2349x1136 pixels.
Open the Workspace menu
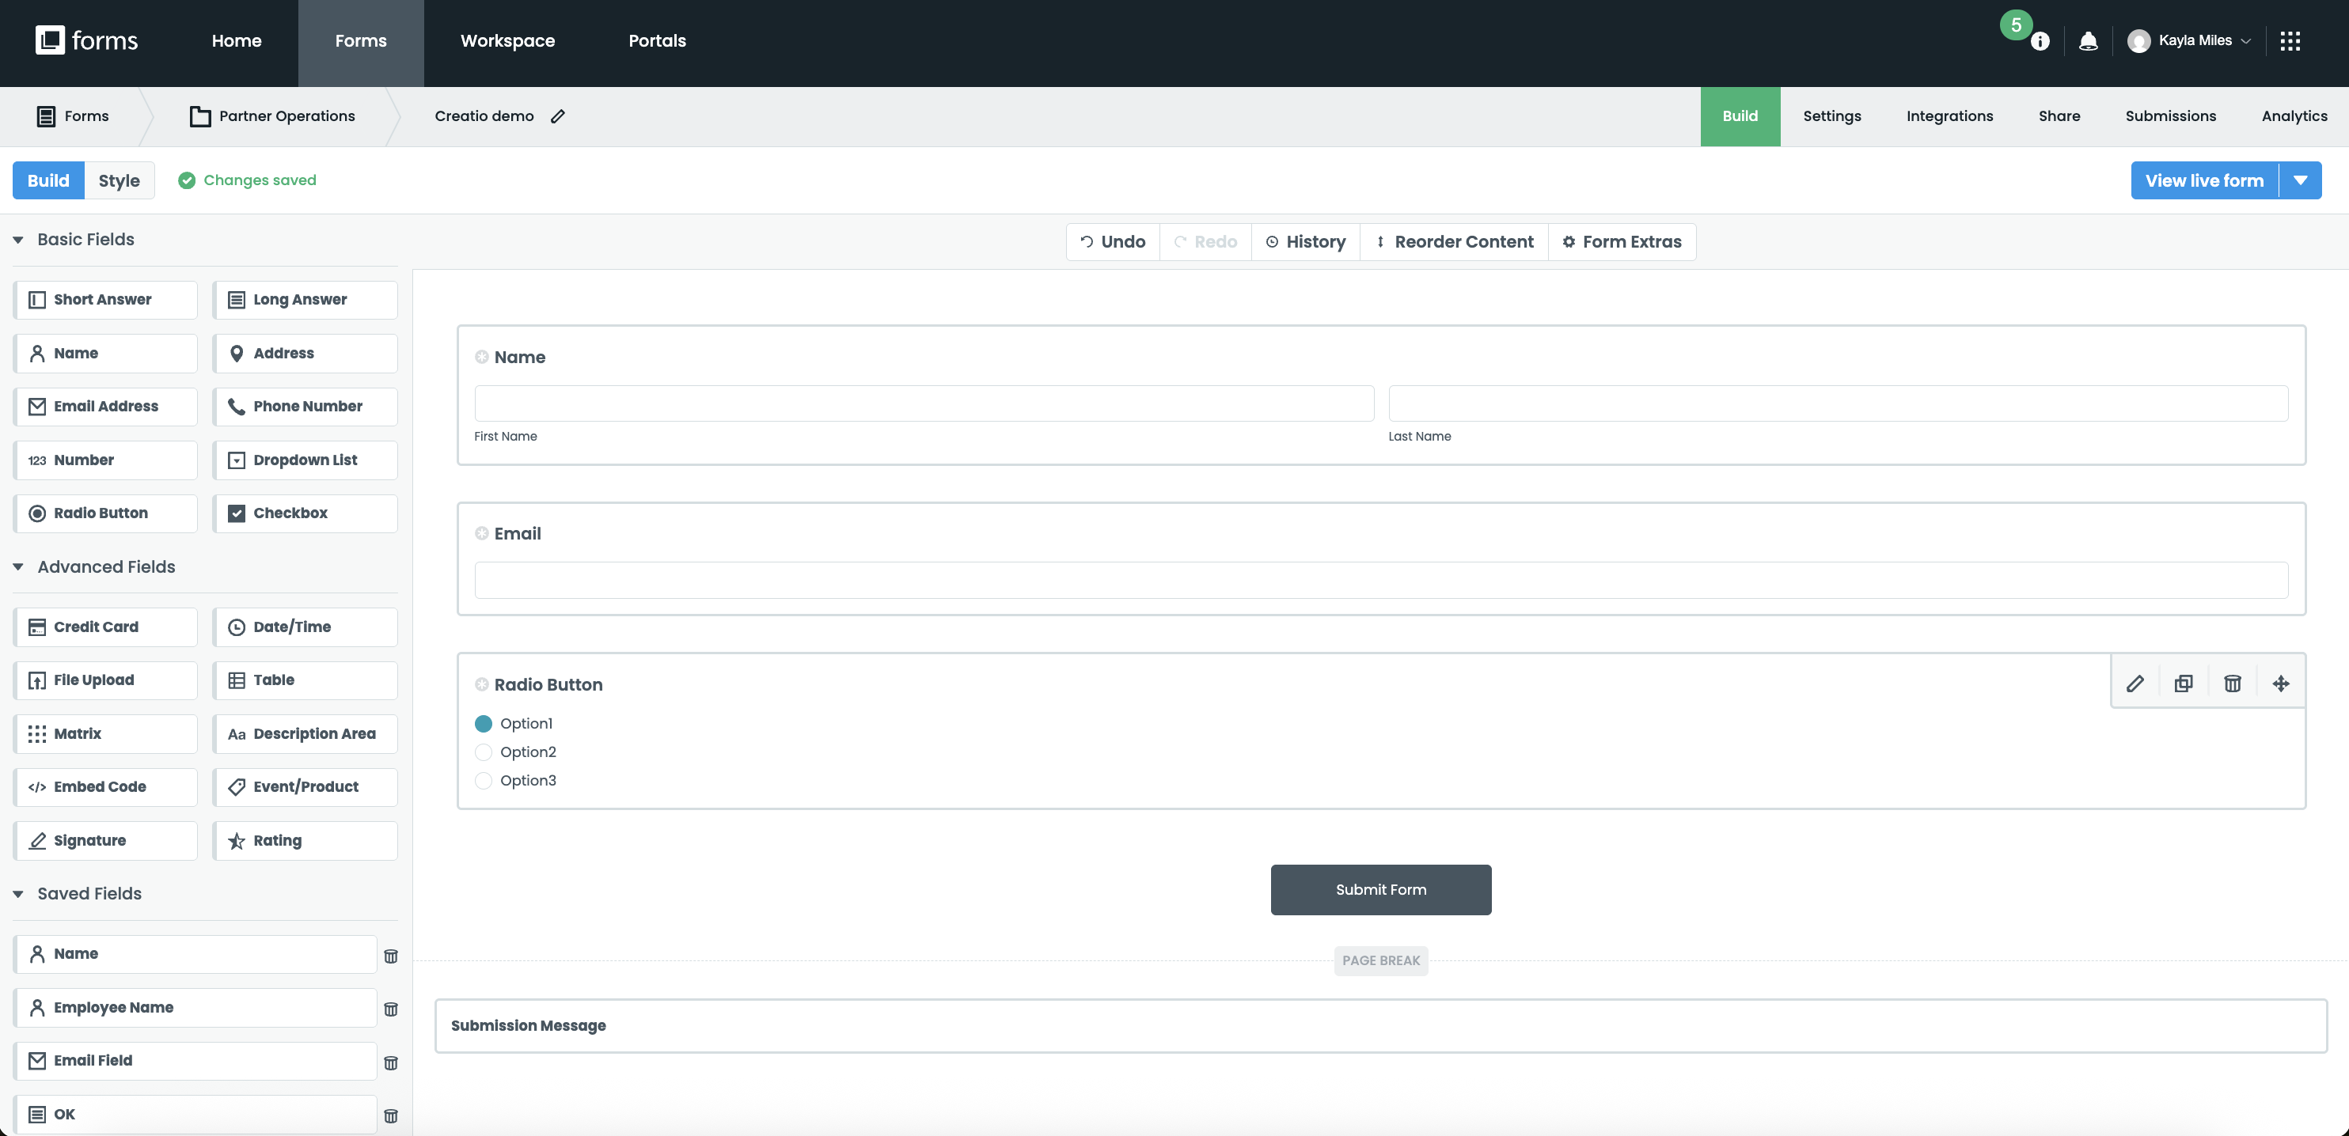tap(507, 41)
